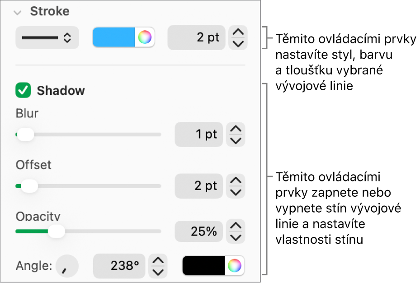420x283 pixels.
Task: Collapse the Stroke section
Action: (18, 12)
